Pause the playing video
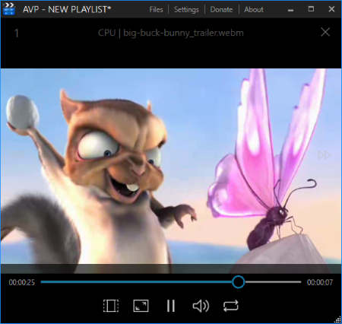 click(171, 306)
